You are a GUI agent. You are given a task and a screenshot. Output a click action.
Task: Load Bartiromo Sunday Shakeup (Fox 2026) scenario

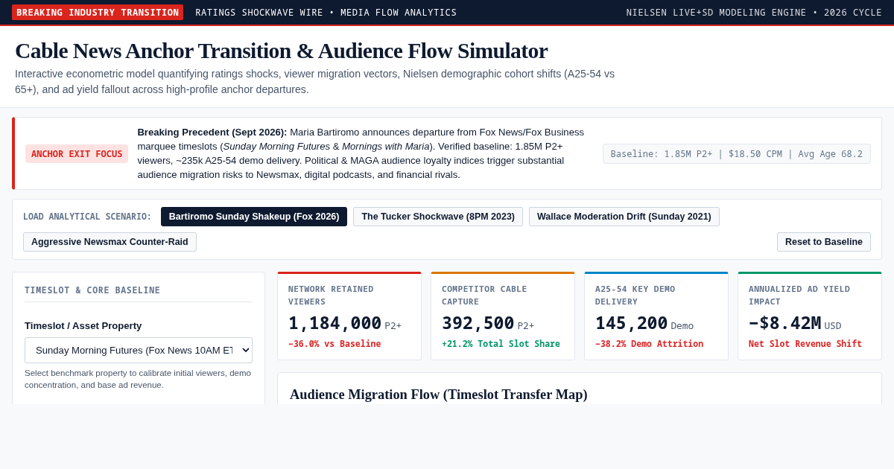click(x=254, y=217)
